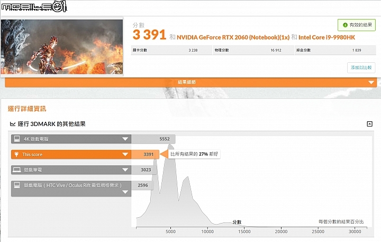Click the 綜合分數 combined score label
Screen dimensions: 381x242
click(x=304, y=50)
